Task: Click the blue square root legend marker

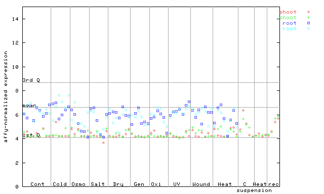Action: pyautogui.click(x=308, y=23)
